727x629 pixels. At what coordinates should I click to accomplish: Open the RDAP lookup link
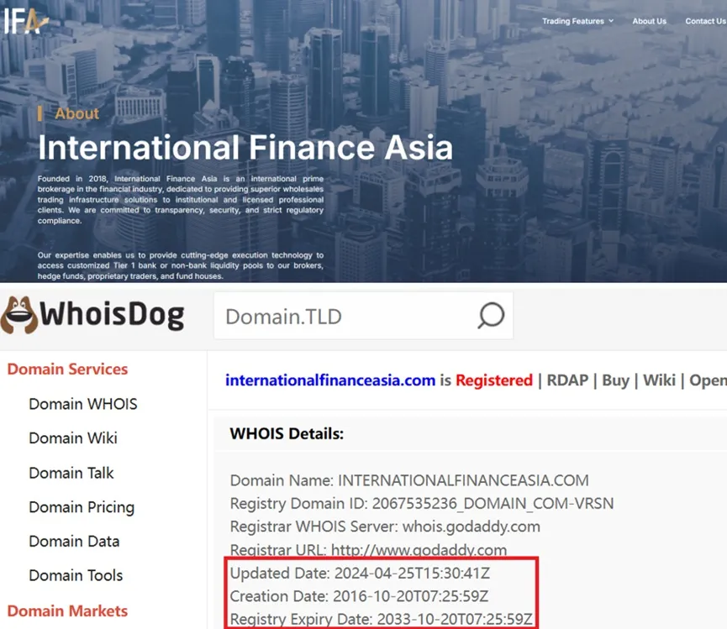[567, 380]
